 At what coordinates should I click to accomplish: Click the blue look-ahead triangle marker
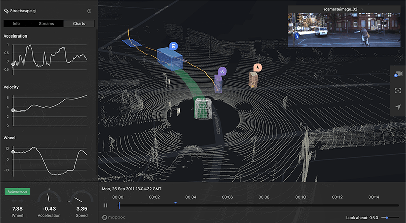[x=175, y=202]
